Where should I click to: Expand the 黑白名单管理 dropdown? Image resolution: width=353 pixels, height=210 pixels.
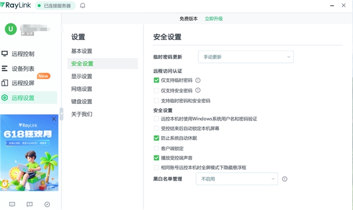pos(237,179)
